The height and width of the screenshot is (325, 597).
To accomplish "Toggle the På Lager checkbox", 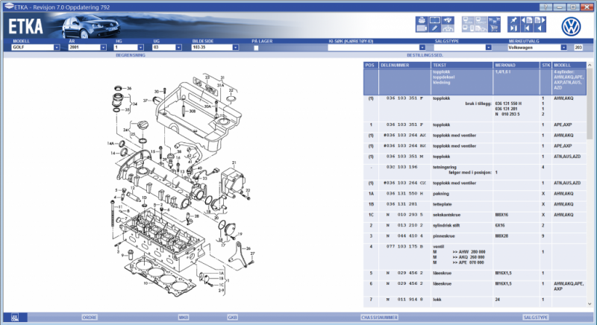I will pyautogui.click(x=257, y=47).
